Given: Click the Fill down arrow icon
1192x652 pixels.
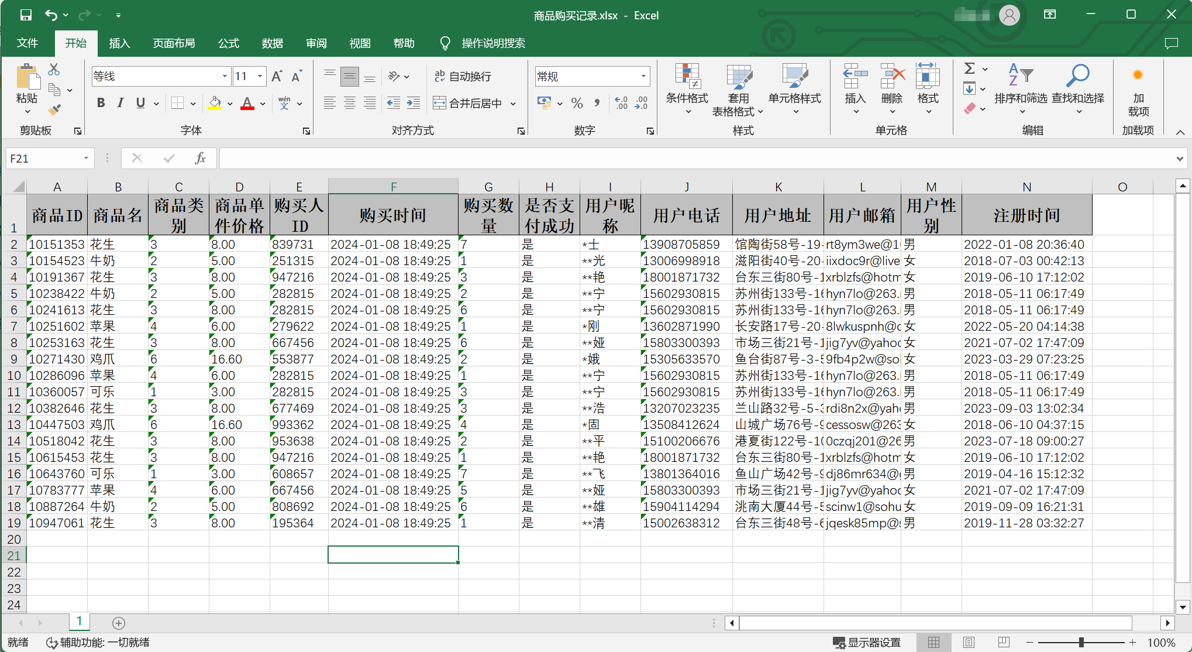Looking at the screenshot, I should [x=969, y=89].
